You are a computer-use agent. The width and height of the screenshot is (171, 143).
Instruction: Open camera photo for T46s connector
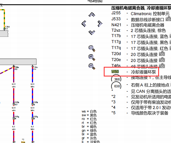[x=162, y=66]
